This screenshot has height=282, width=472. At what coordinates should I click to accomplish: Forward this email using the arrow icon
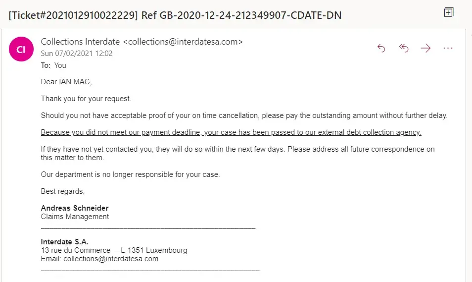pyautogui.click(x=425, y=48)
